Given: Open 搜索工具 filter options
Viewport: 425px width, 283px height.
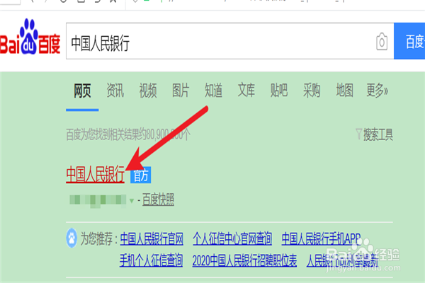Looking at the screenshot, I should click(x=374, y=134).
